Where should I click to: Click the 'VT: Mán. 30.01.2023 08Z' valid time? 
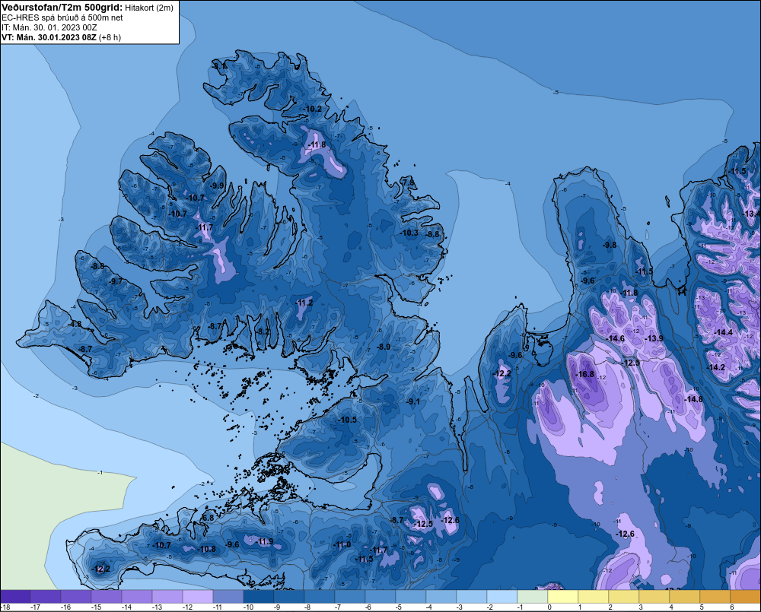(x=49, y=37)
